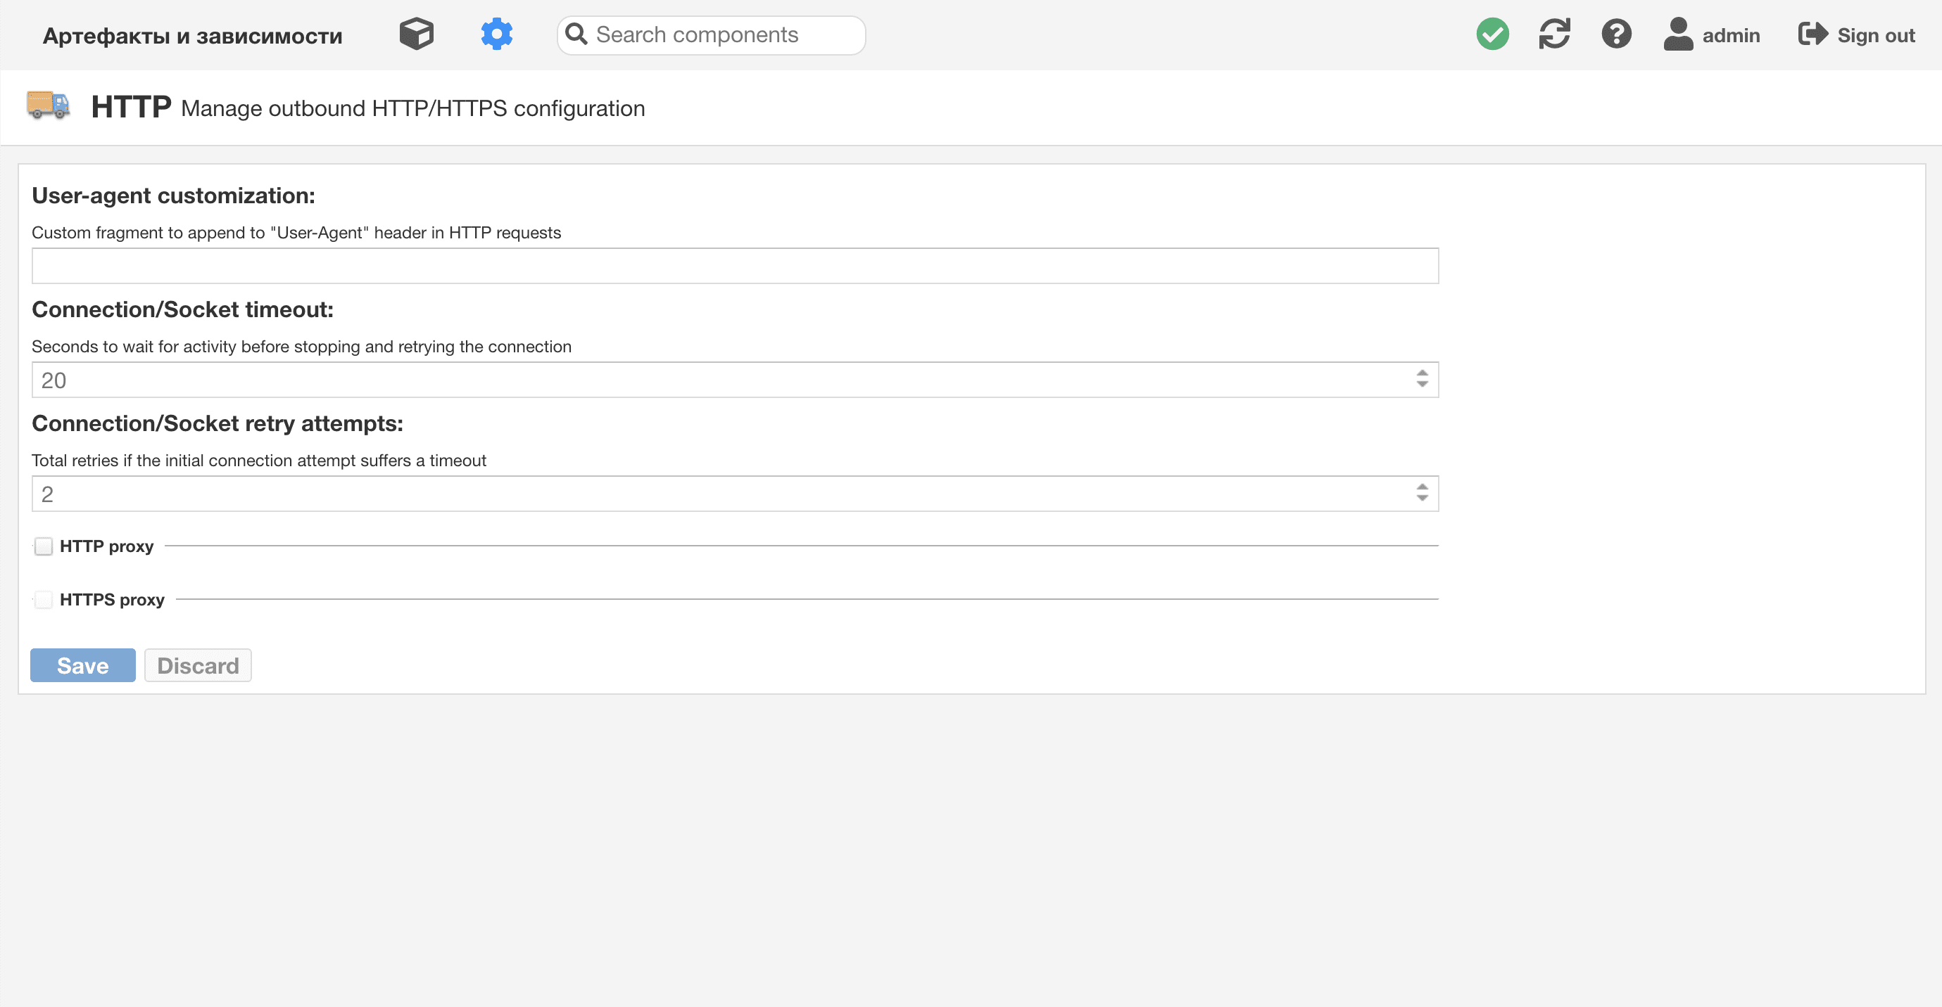Click the admin user icon
This screenshot has height=1007, width=1942.
click(1677, 34)
